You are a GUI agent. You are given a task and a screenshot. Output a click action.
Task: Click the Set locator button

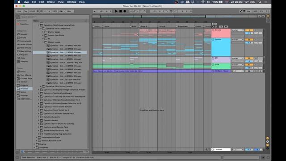(214, 24)
